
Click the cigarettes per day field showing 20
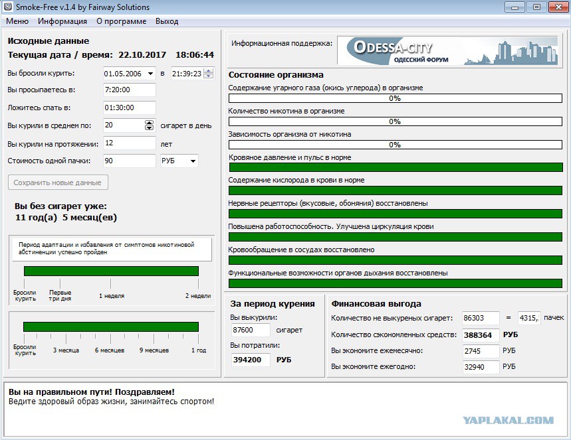point(124,125)
